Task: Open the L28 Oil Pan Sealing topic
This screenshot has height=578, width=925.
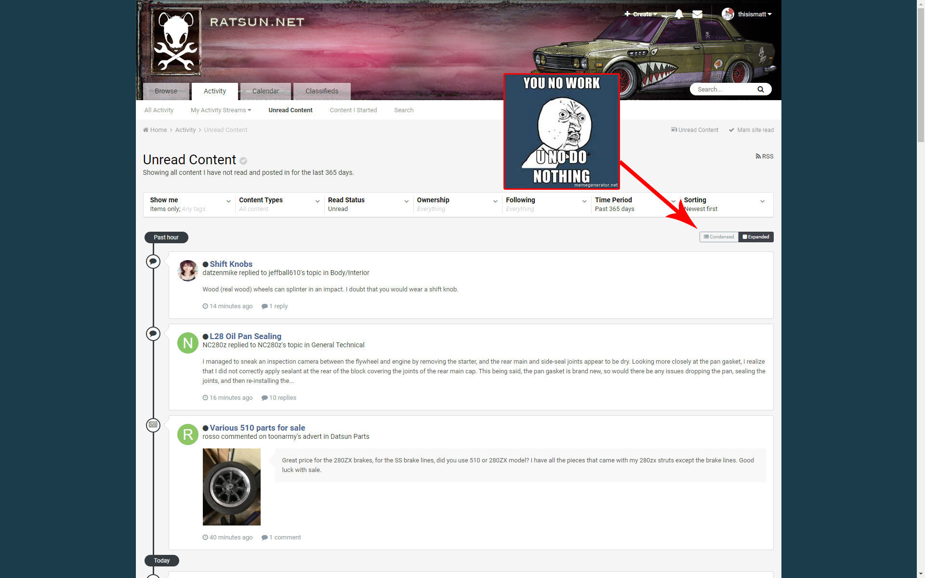Action: click(x=245, y=336)
